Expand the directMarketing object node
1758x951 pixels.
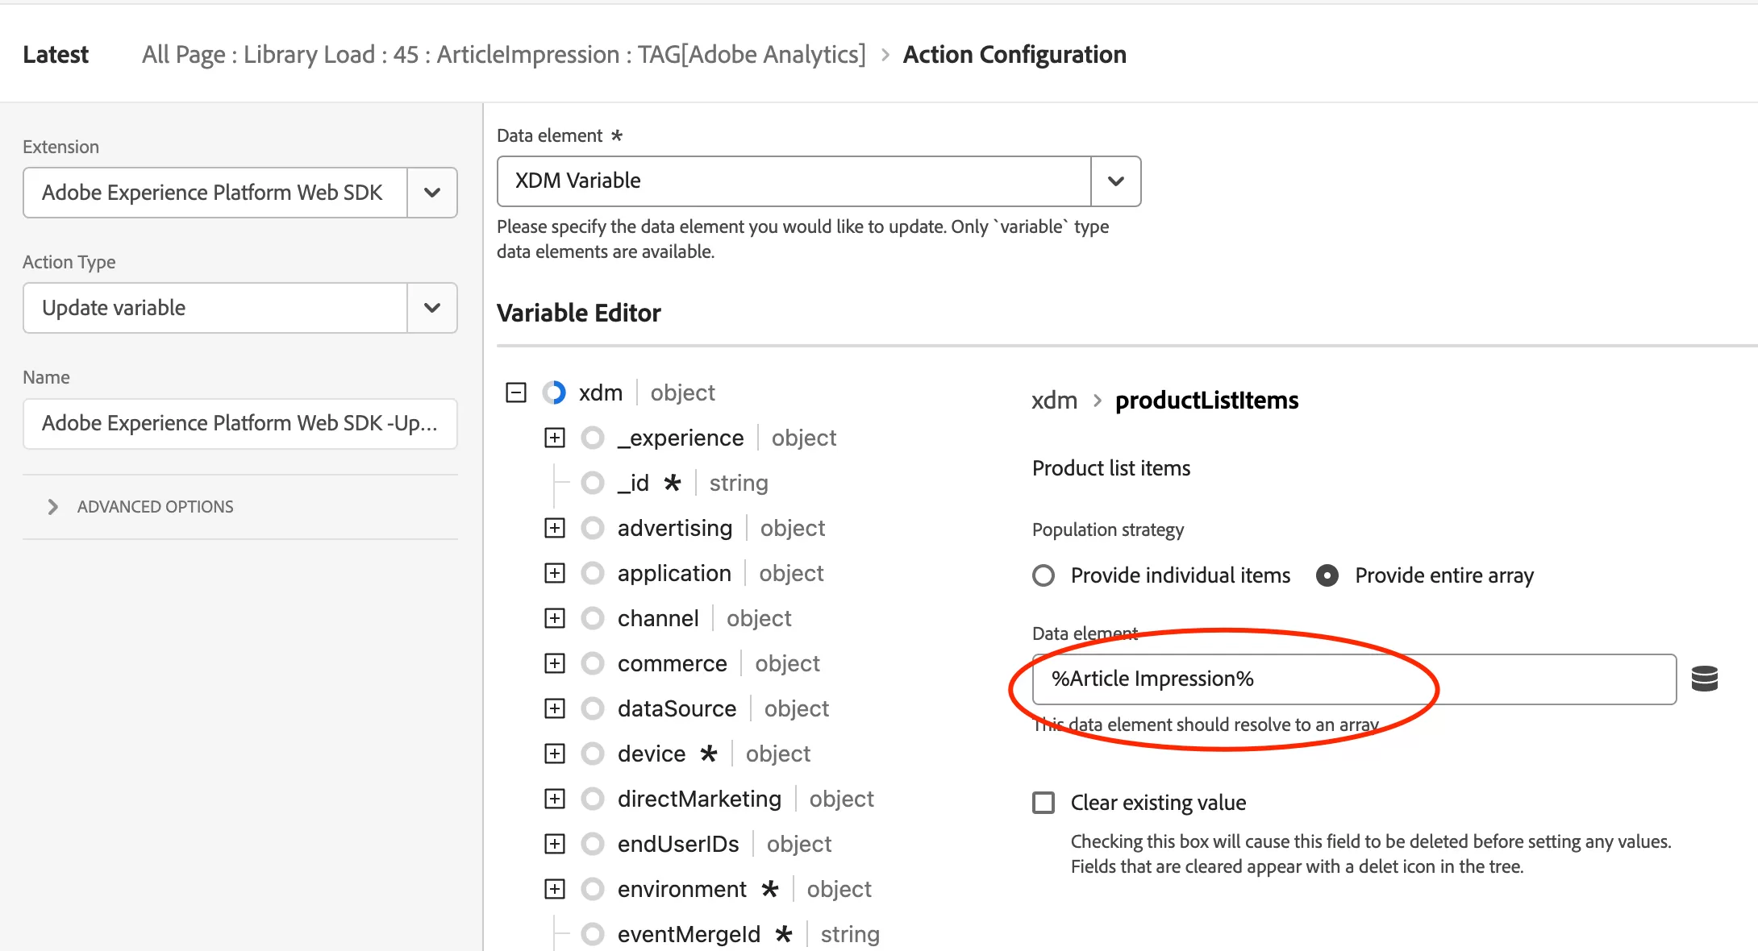tap(555, 799)
